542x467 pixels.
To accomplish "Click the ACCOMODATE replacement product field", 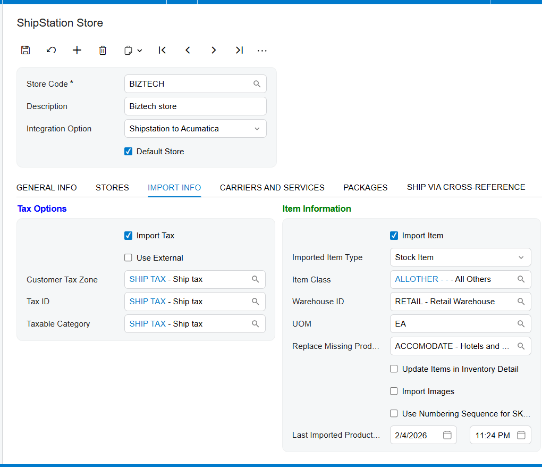I will (x=460, y=346).
